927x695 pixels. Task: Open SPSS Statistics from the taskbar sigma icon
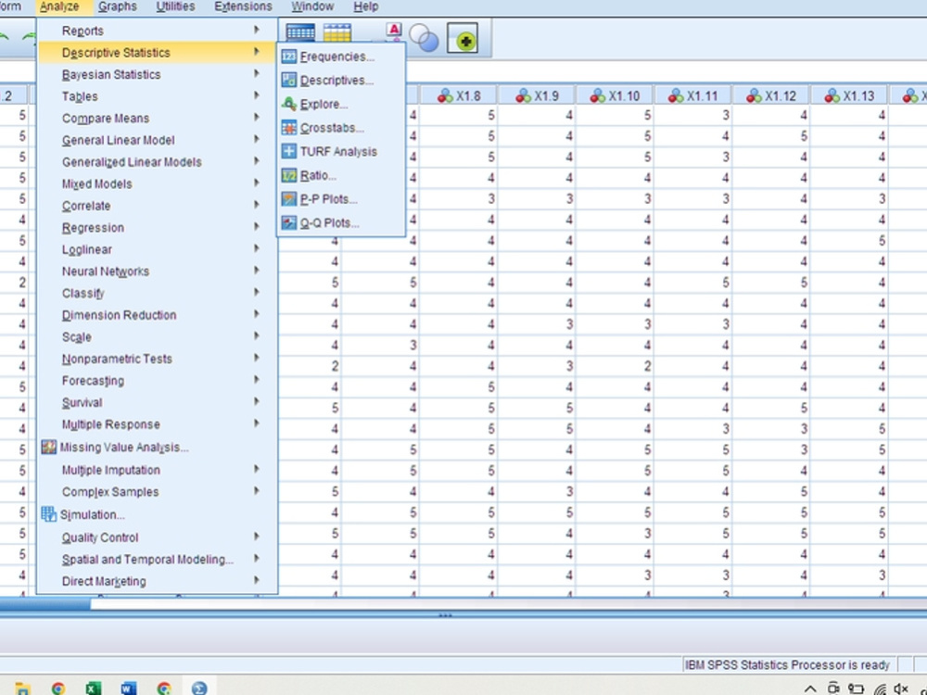click(199, 688)
